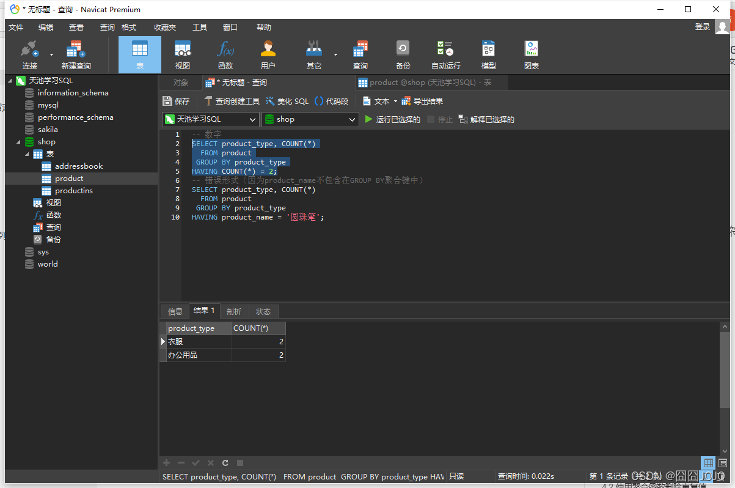
Task: Select the productins table
Action: click(74, 191)
